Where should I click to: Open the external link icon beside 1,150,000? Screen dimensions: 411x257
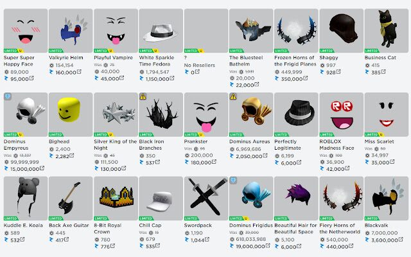pos(172,78)
